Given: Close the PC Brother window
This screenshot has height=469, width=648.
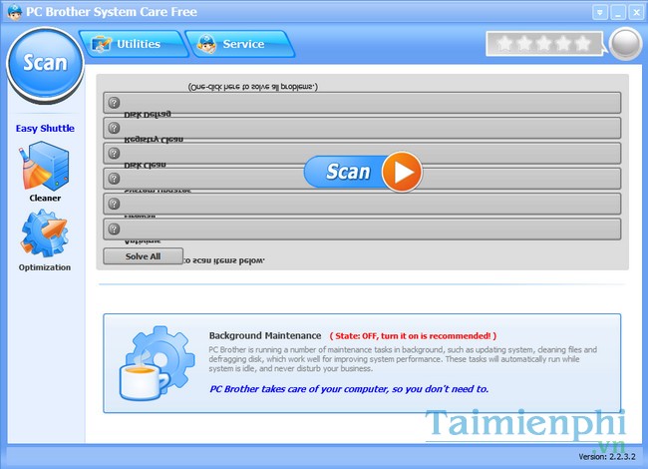Looking at the screenshot, I should [x=636, y=12].
